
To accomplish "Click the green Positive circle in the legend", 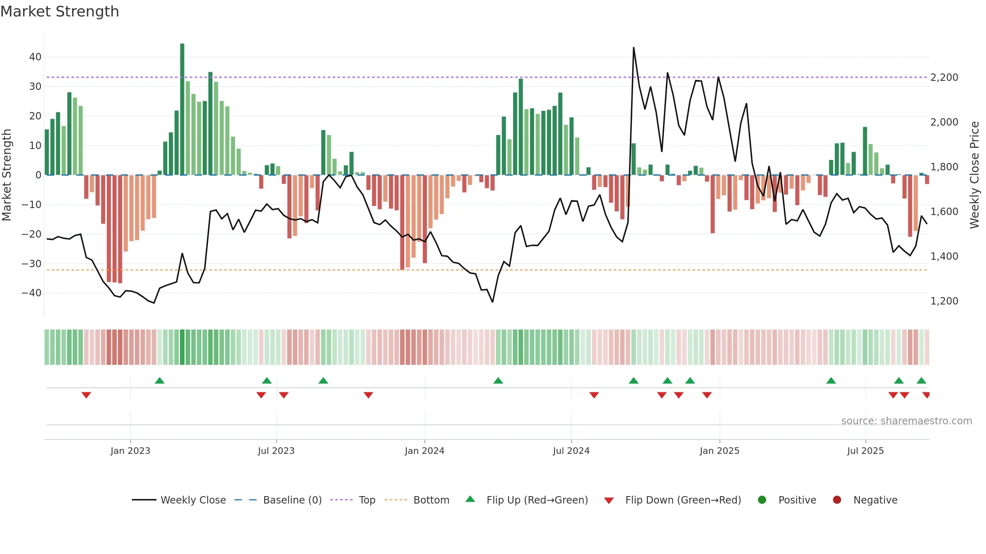I will click(762, 500).
